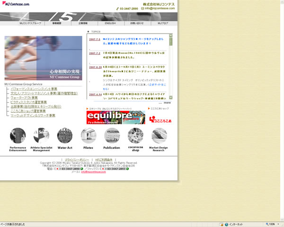
Task: Open the pink footer email link
Action: [93, 172]
